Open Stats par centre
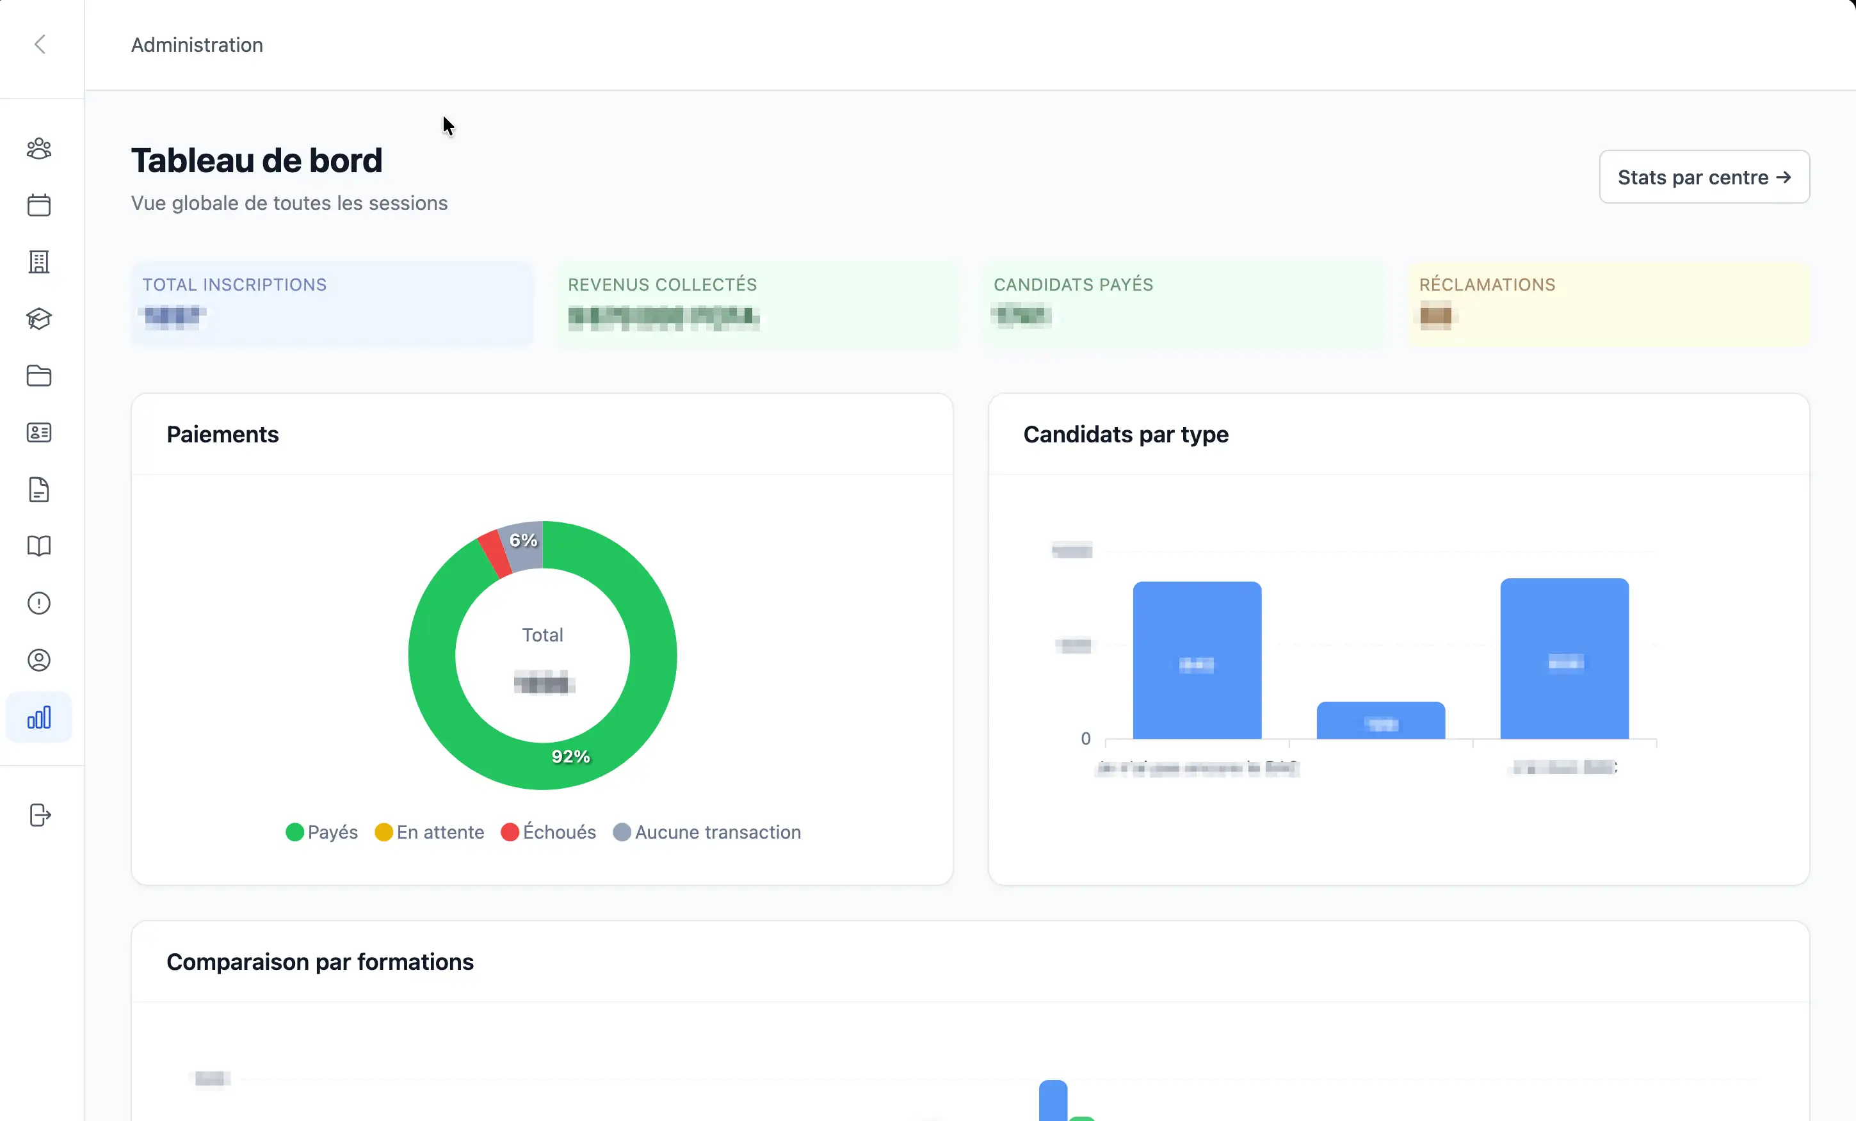This screenshot has height=1121, width=1856. 1704,177
